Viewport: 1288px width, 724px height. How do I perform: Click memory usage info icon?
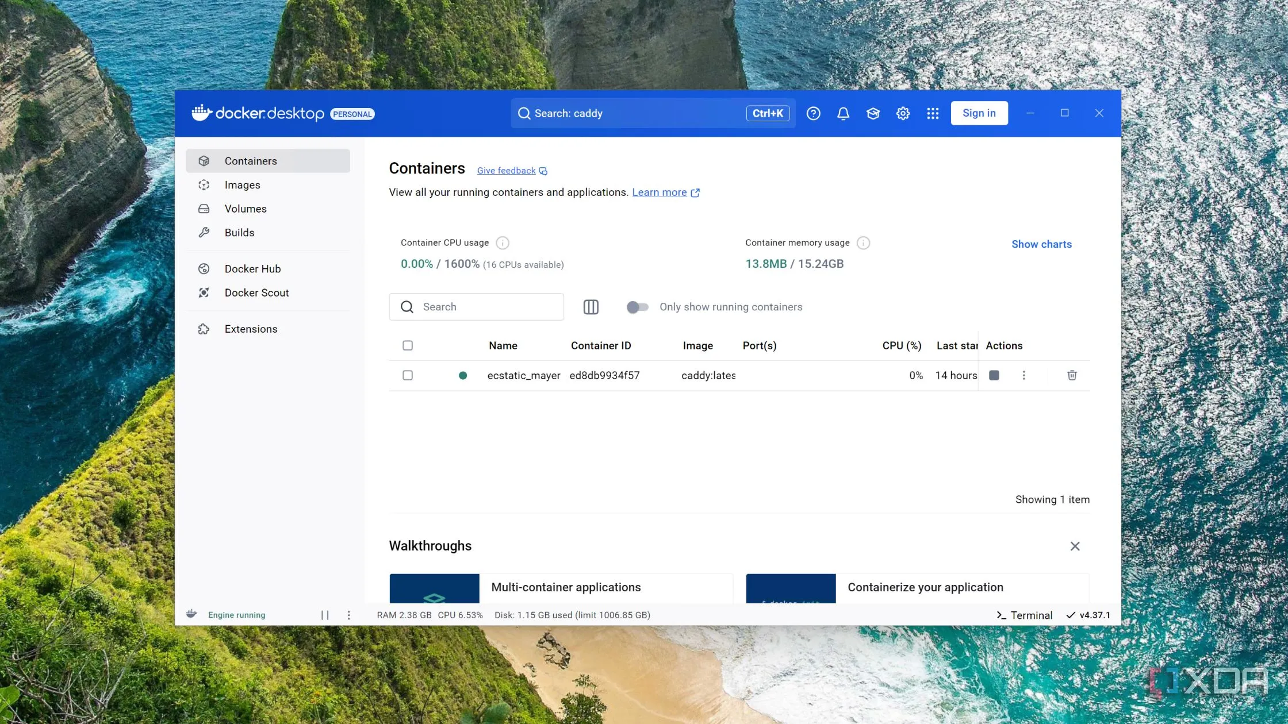(863, 243)
